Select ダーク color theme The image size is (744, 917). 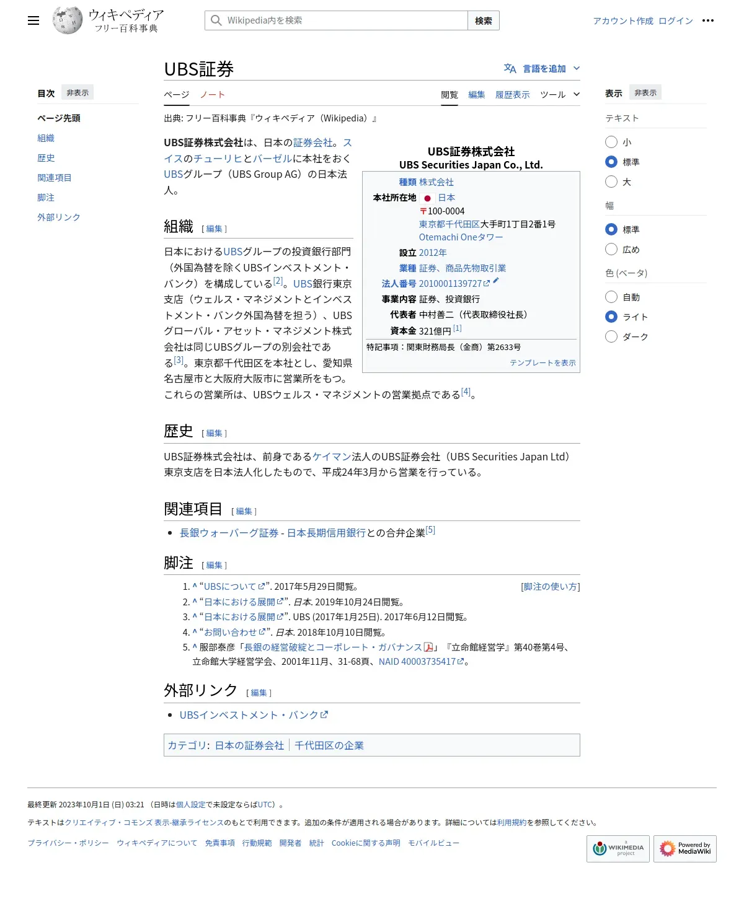pos(611,336)
